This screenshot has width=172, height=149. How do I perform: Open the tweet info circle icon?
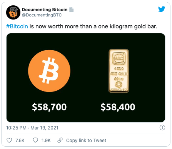162,128
